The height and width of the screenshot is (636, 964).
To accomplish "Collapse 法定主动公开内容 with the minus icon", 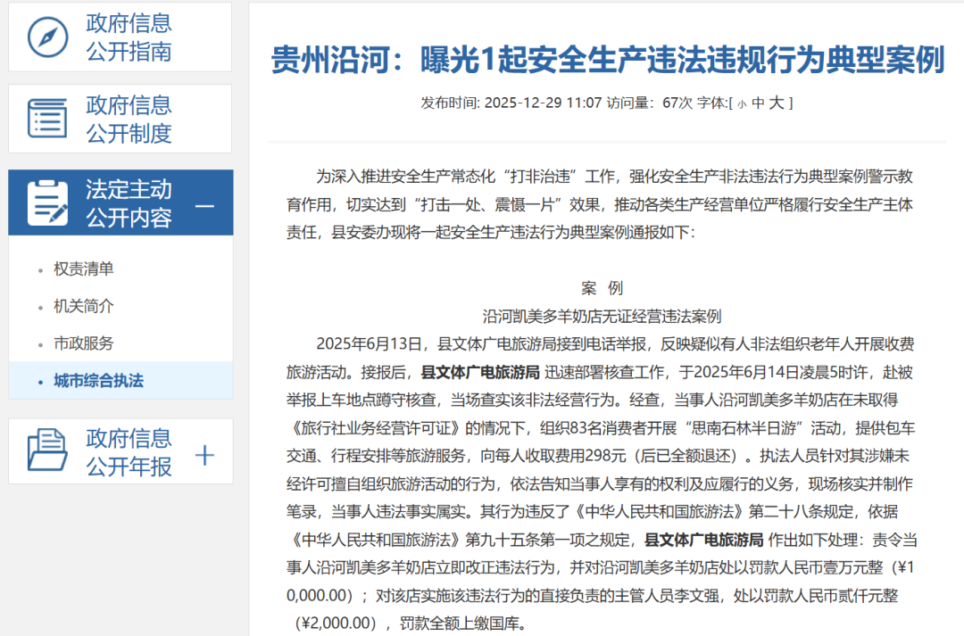I will pos(204,206).
